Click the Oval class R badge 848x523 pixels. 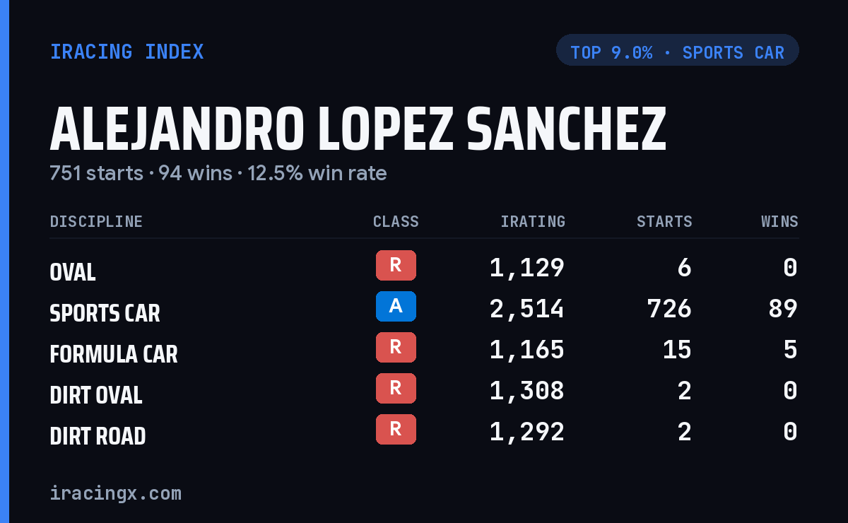coord(396,265)
